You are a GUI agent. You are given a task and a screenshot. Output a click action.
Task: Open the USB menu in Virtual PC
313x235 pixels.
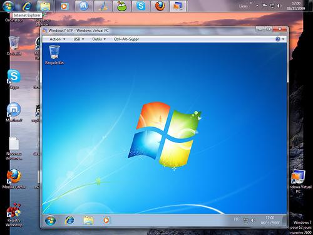tap(79, 39)
